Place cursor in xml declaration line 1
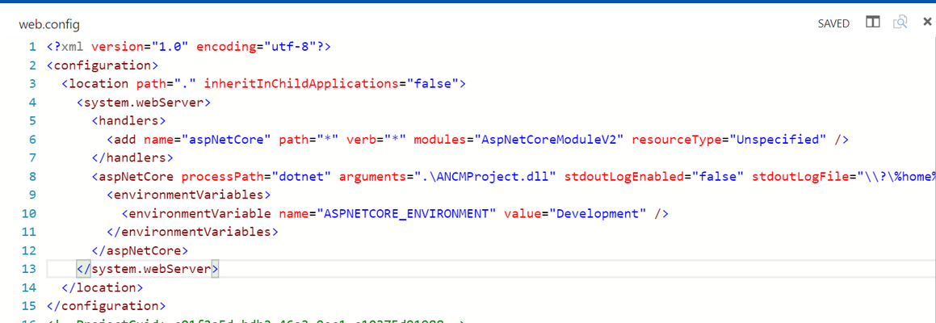 coord(189,47)
